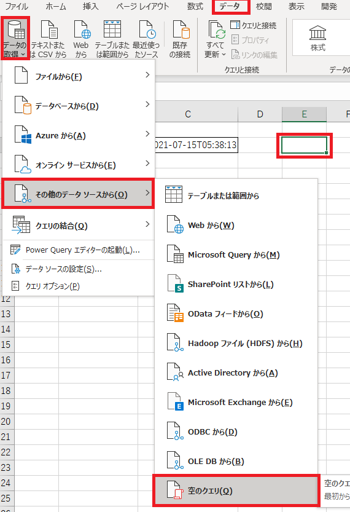Screen dimensions: 350x512
Task: Switch to the 校閲 tab
Action: [264, 6]
